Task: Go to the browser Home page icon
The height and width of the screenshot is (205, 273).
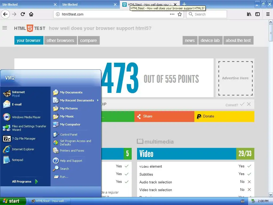Action: click(31, 14)
